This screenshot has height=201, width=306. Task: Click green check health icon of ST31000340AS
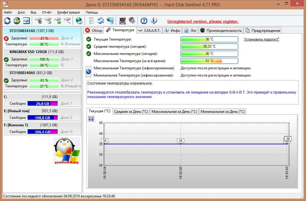[x=6, y=80]
